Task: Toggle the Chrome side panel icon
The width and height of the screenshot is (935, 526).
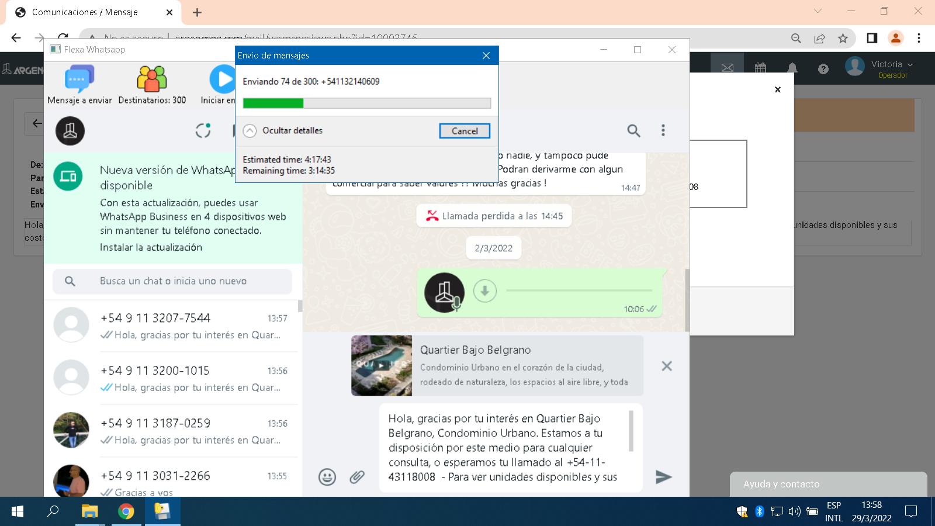Action: [872, 38]
